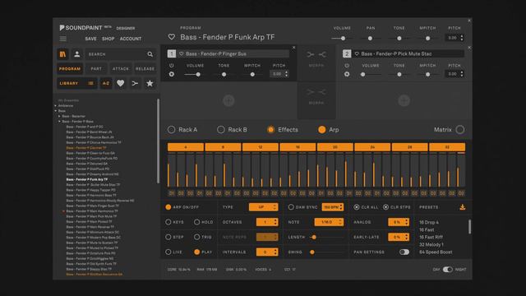
Task: Select the STEP mode radio
Action: 168,237
